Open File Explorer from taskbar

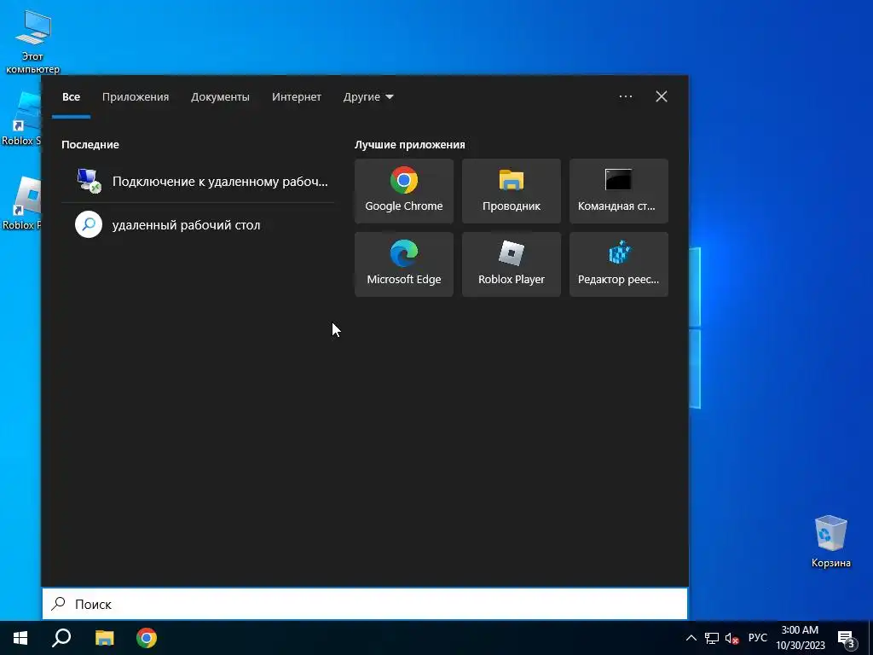104,638
